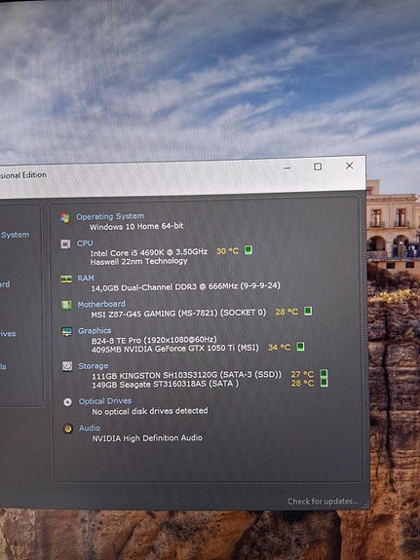This screenshot has width=420, height=560.
Task: Click Check for updates link
Action: click(323, 502)
